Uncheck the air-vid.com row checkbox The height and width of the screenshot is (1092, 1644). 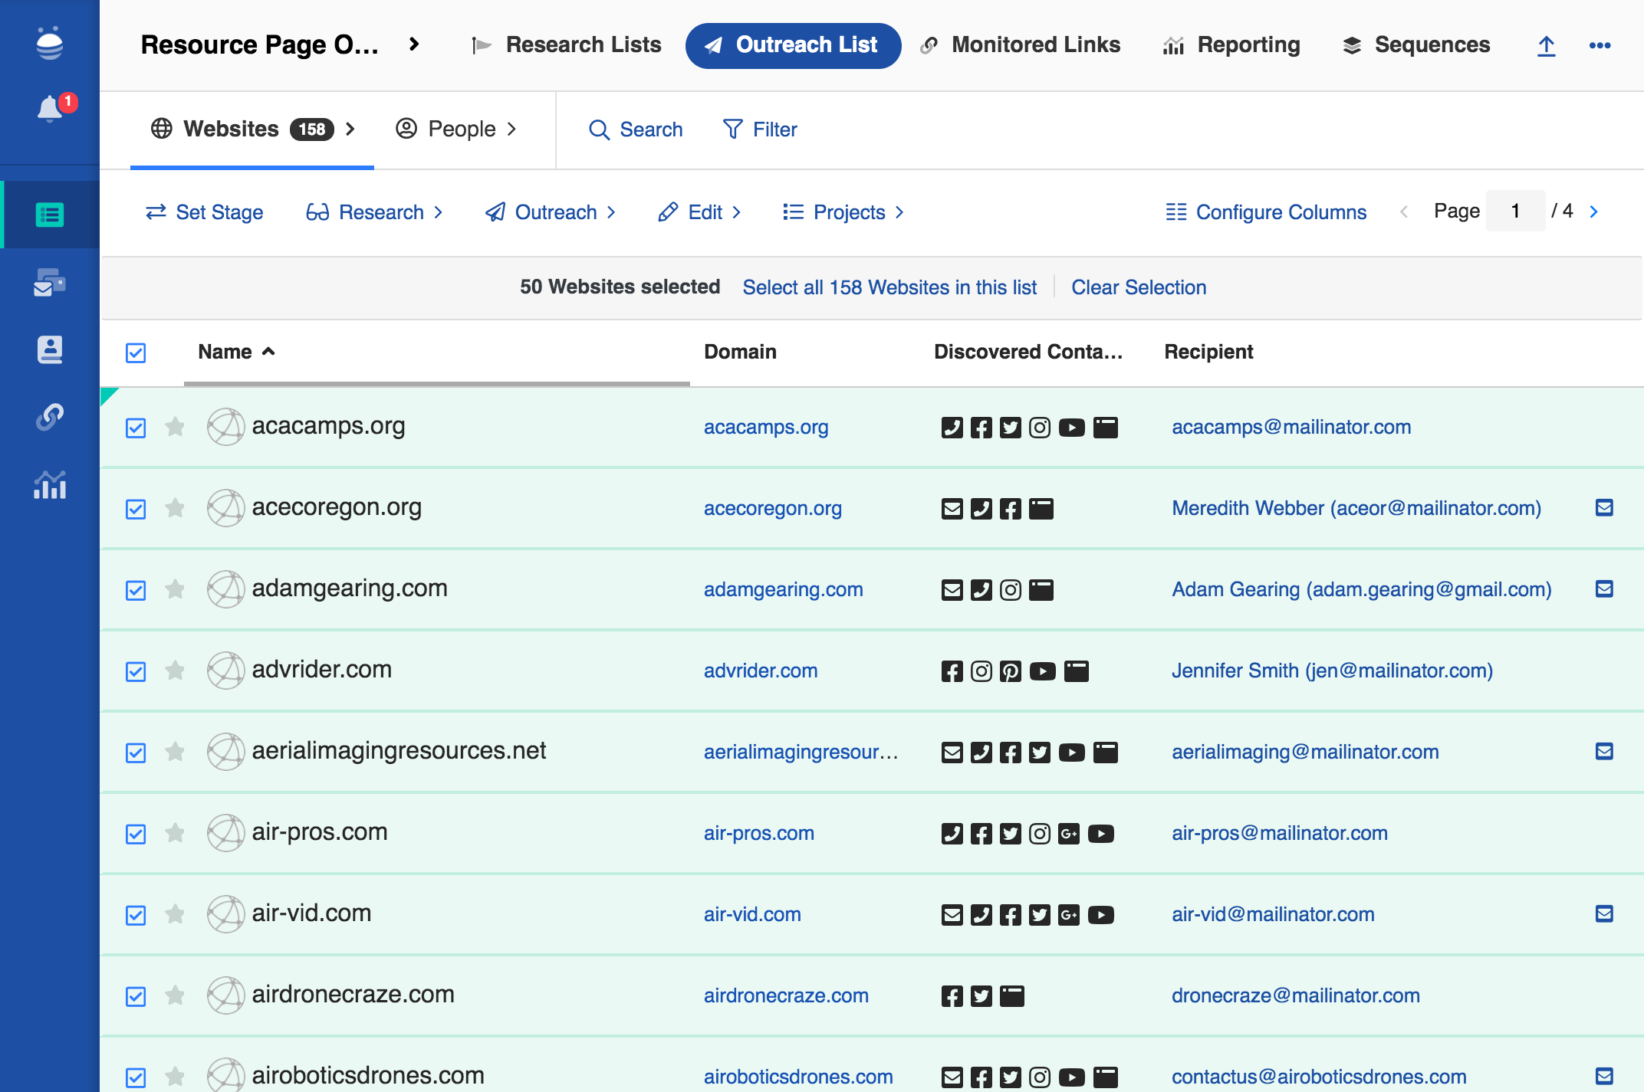[x=136, y=915]
